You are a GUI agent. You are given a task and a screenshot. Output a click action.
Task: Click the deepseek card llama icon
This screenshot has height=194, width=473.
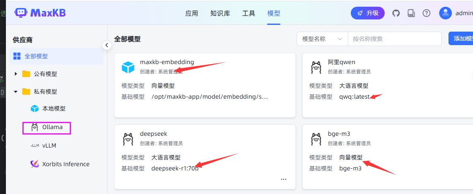pos(128,139)
